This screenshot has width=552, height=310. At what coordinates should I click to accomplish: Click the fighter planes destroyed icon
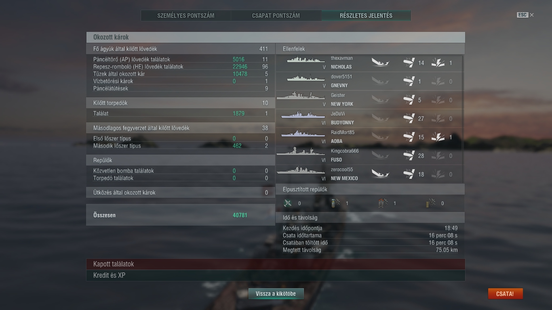[x=288, y=203]
